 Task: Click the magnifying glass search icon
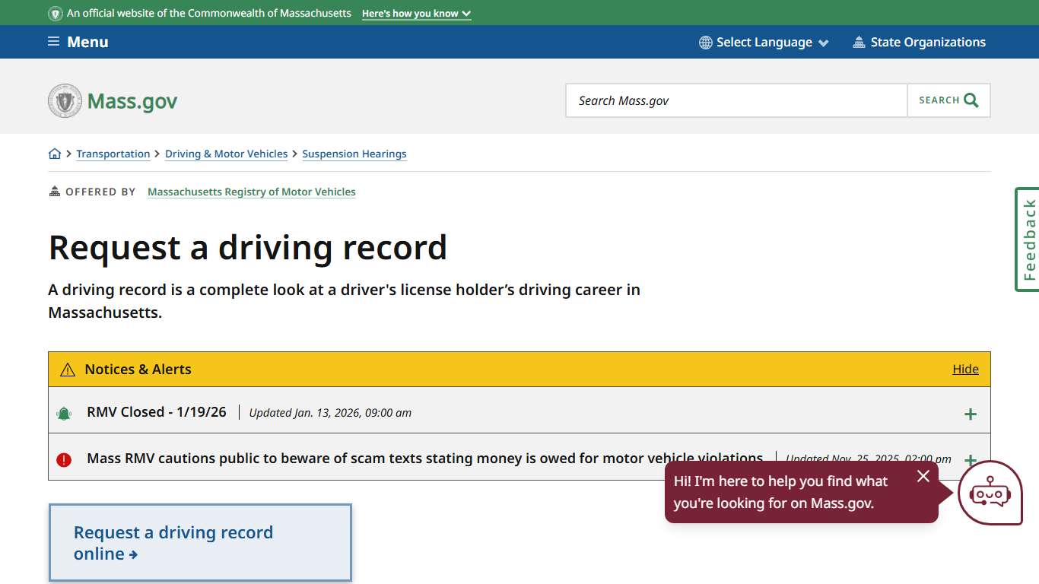(970, 100)
